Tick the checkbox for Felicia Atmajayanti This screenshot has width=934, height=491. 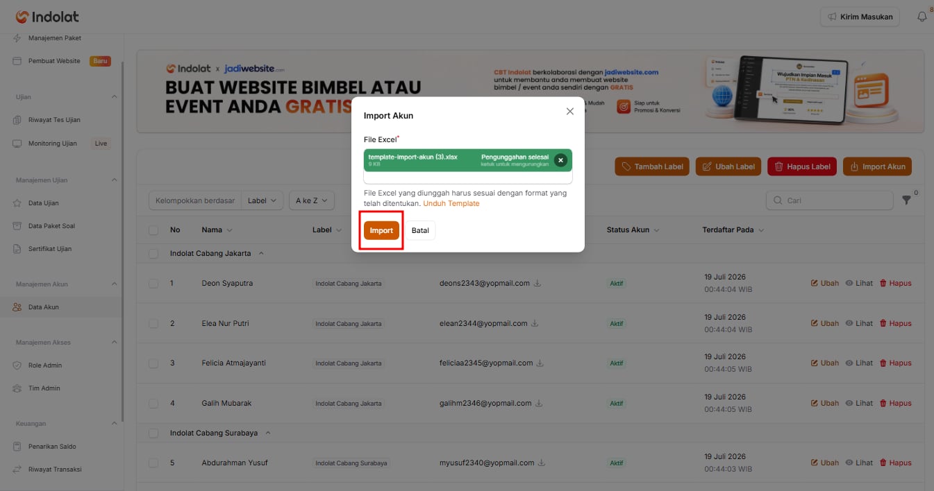click(x=153, y=363)
